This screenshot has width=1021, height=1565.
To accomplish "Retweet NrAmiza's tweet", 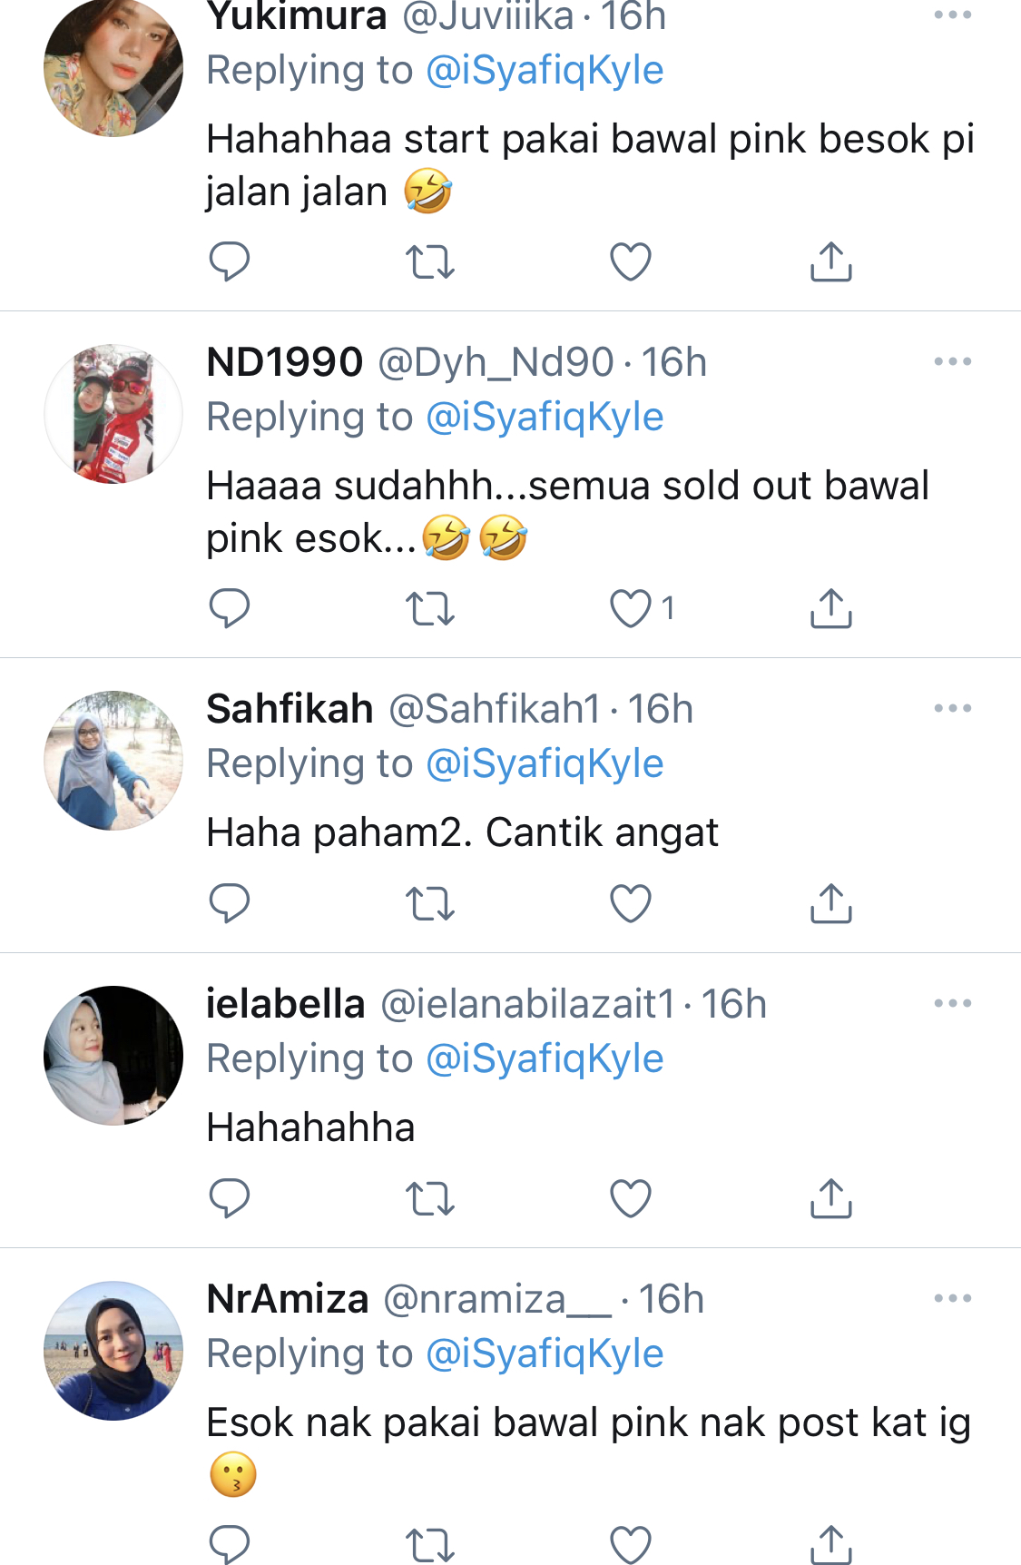I will [x=429, y=1544].
